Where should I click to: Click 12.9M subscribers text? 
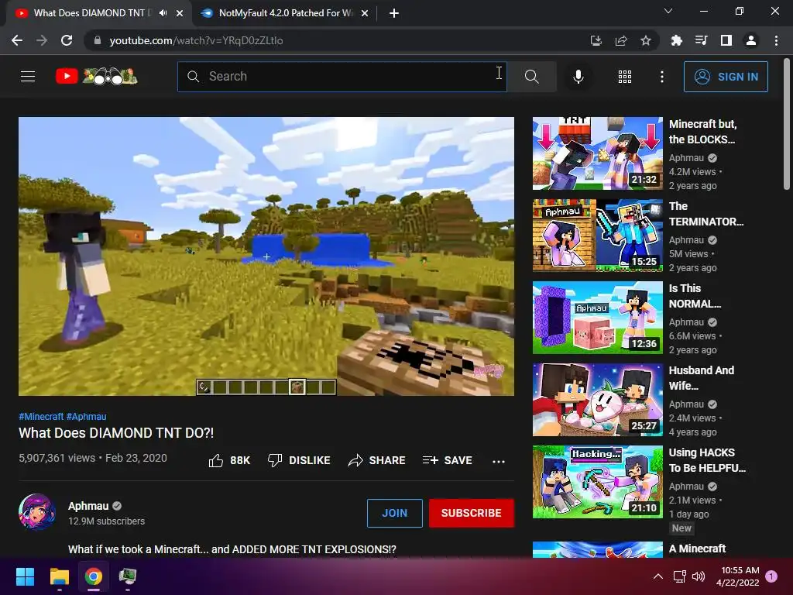(x=106, y=521)
